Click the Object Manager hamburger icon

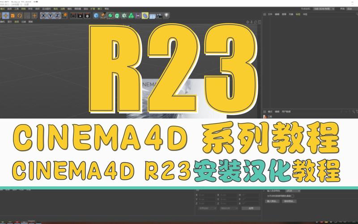(264, 14)
